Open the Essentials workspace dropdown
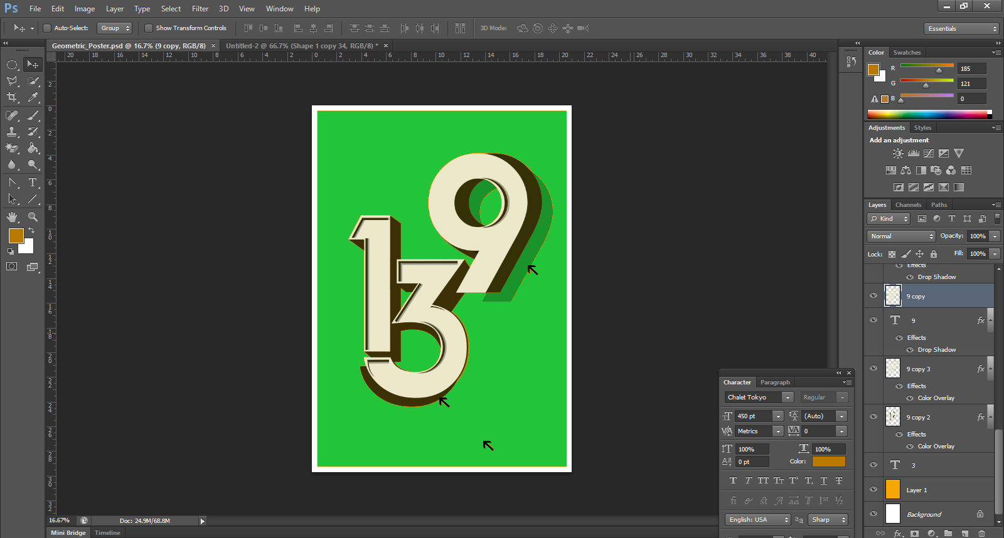This screenshot has height=538, width=1004. pos(961,29)
